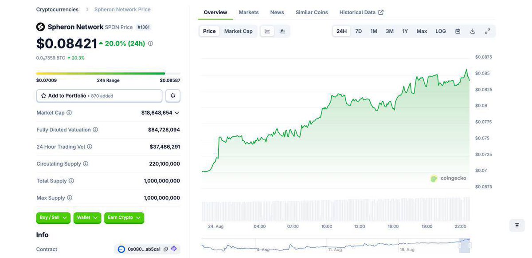Show Market Cap info tooltip icon
Viewport: 532px width, 258px height.
click(x=69, y=113)
